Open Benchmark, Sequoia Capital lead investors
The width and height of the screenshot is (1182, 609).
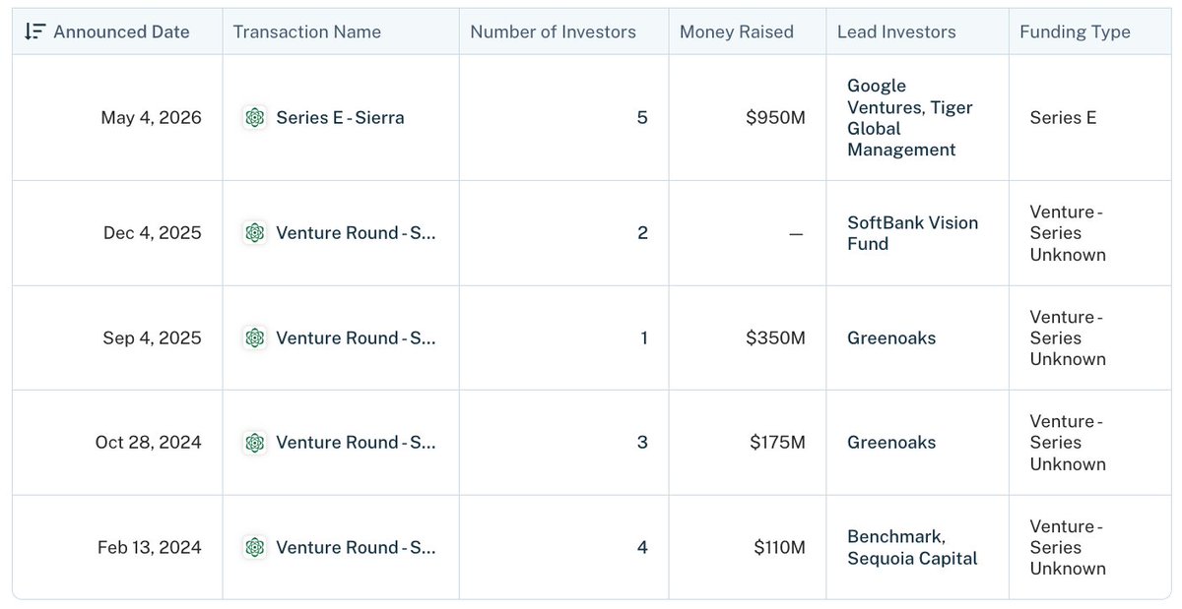coord(912,548)
